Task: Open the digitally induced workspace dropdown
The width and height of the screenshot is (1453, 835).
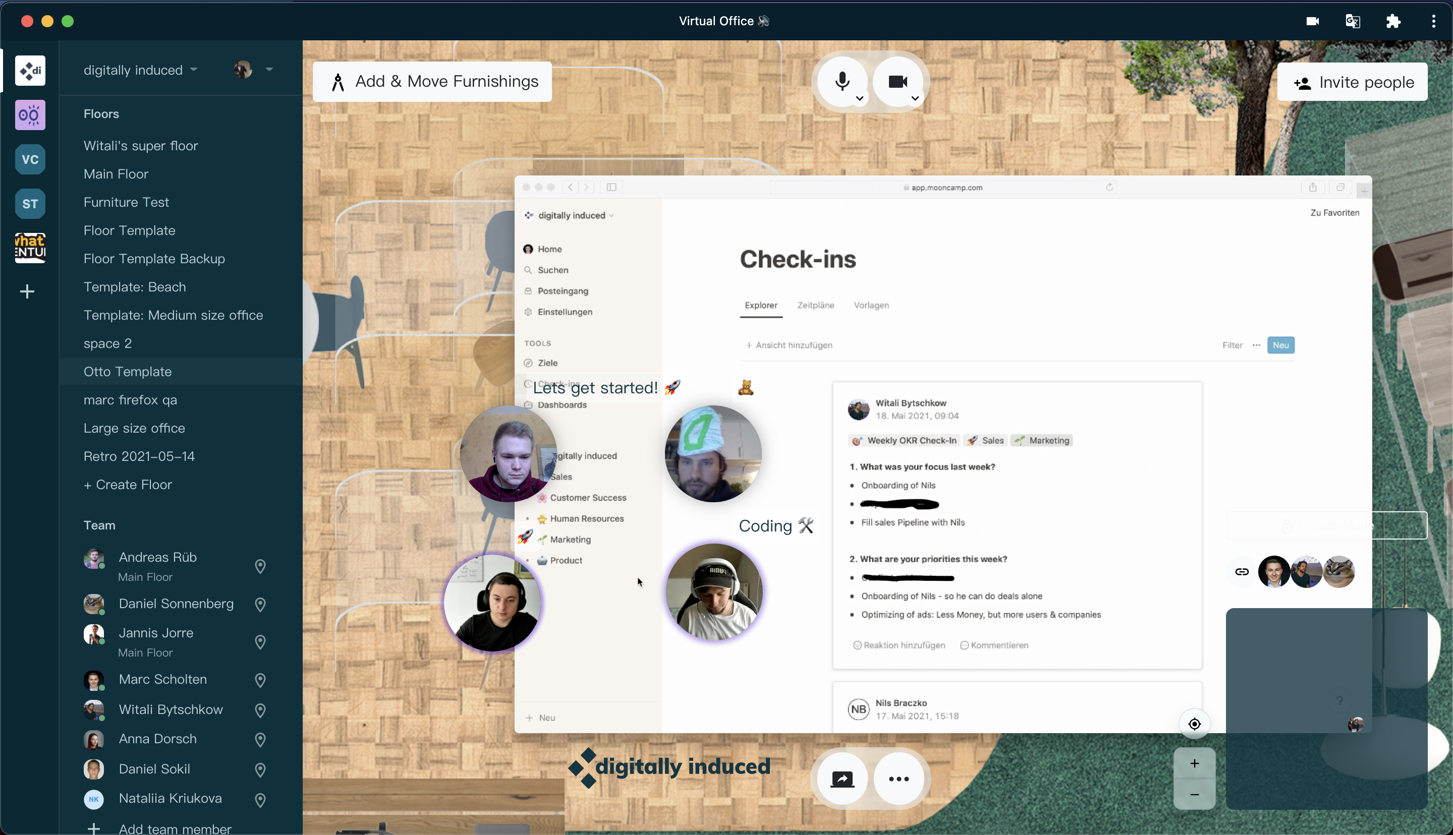Action: (x=139, y=70)
